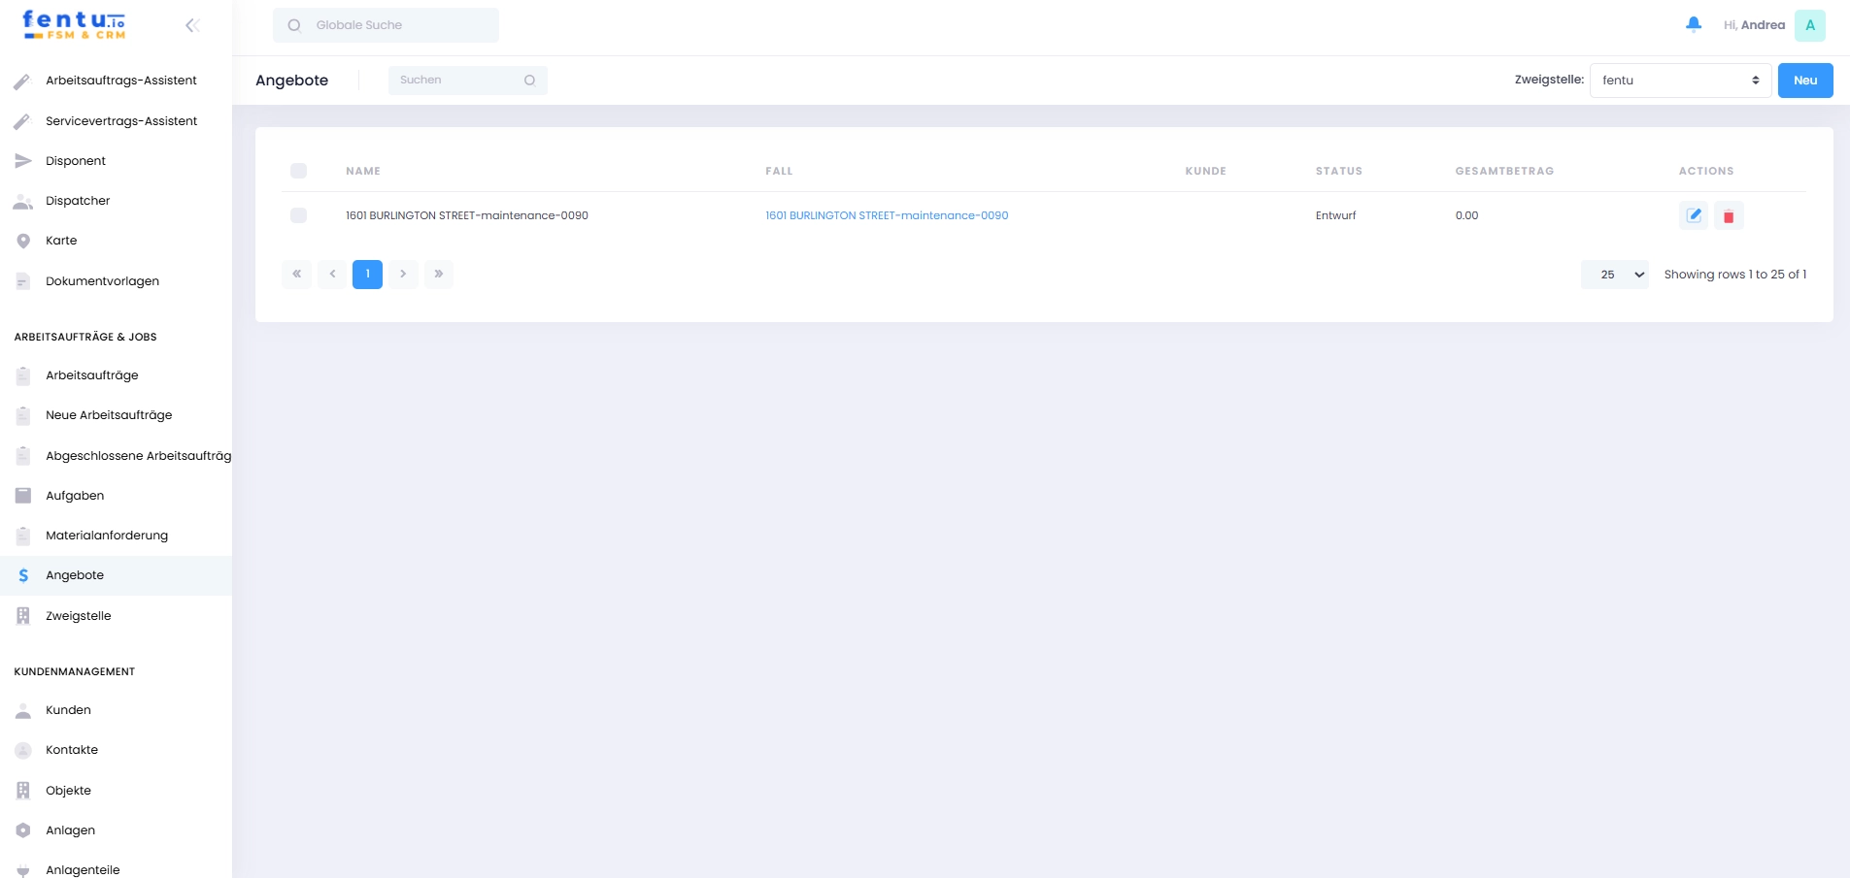Click the magnifier icon in Suchen field
Screen dimensions: 1850x878
(529, 81)
